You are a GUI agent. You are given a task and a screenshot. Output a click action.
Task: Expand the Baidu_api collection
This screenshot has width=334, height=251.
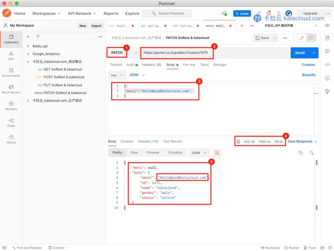point(28,46)
